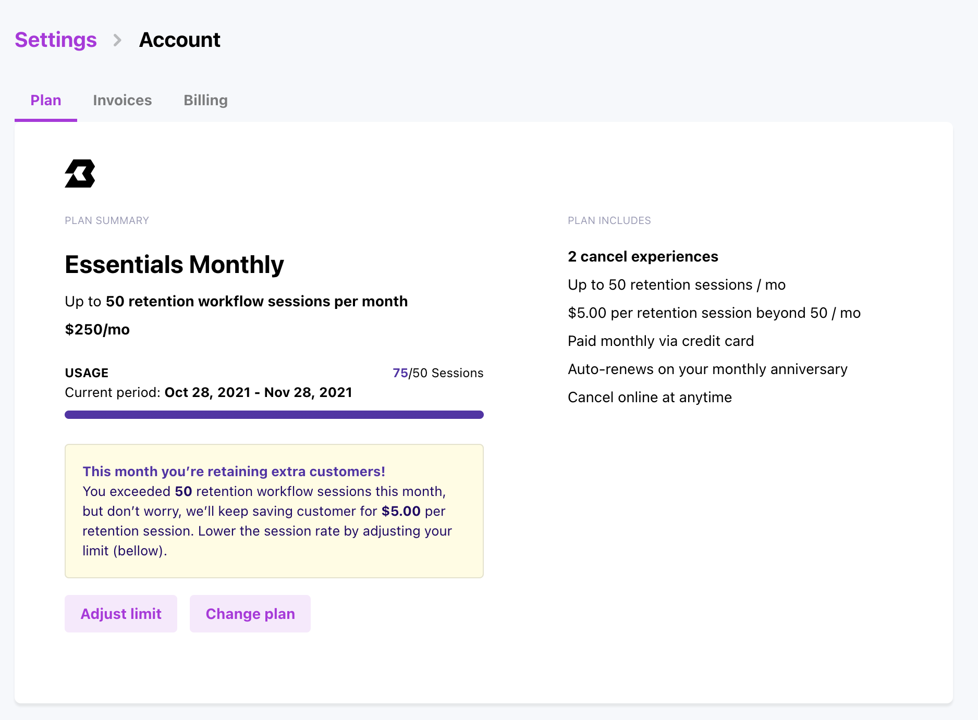Click Cancel online at anytime text
Viewport: 978px width, 720px height.
pyautogui.click(x=650, y=397)
